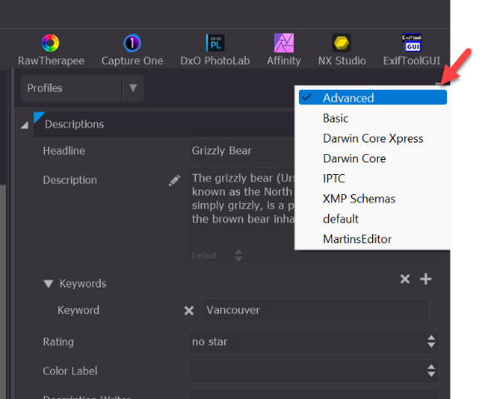Image resolution: width=482 pixels, height=399 pixels.
Task: Click the Profiles button
Action: tap(72, 88)
